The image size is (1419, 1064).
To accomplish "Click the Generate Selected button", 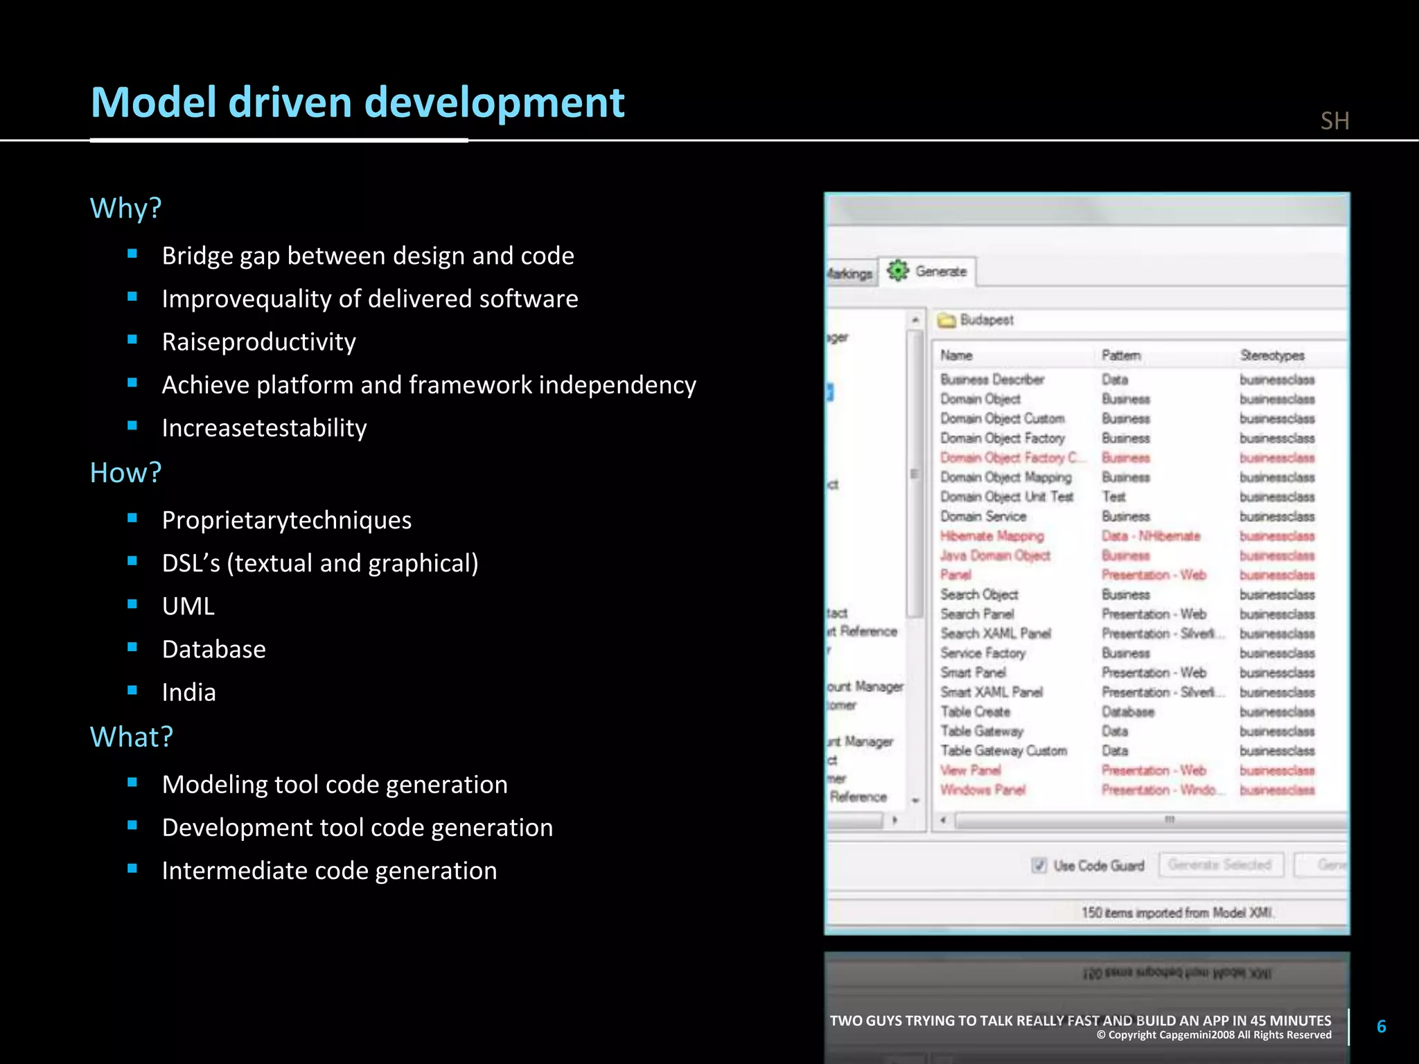I will click(1220, 864).
